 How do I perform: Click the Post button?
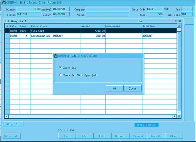[x=67, y=136]
